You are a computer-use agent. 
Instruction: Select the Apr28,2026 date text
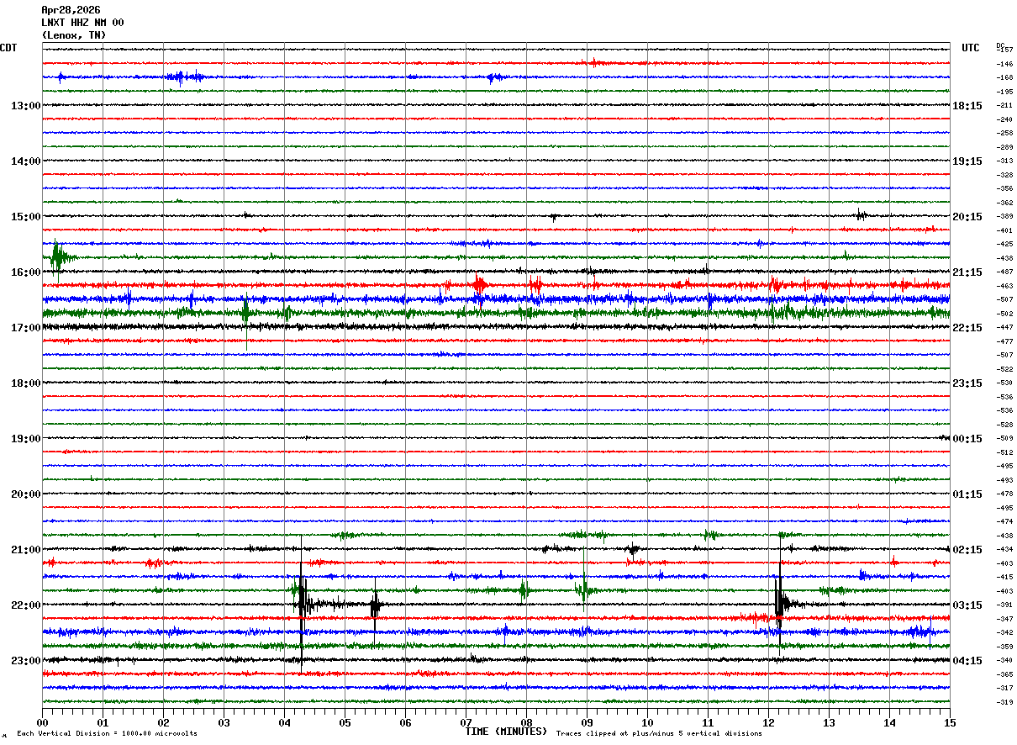(x=71, y=10)
